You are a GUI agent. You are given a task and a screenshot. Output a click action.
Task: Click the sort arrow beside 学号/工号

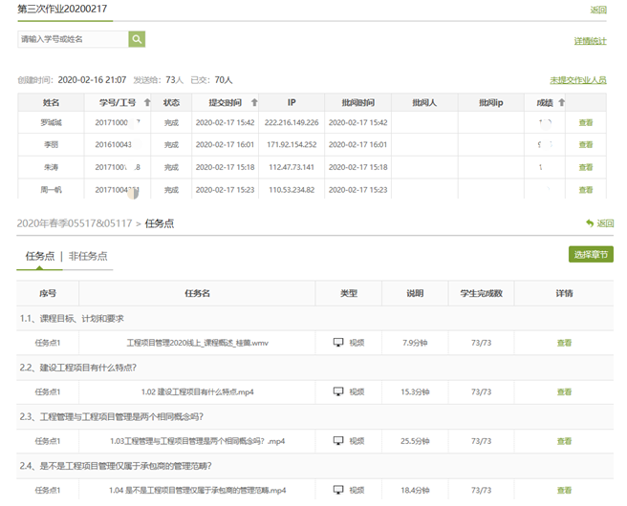point(147,102)
